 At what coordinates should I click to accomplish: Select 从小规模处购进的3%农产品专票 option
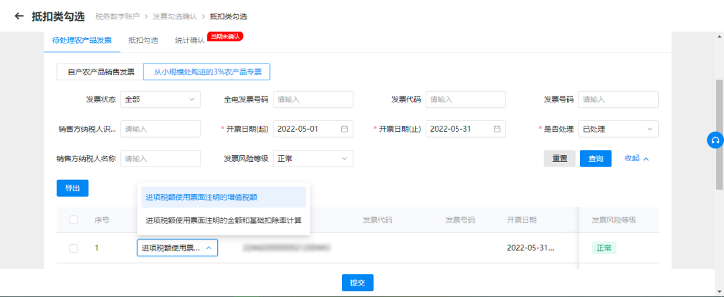click(207, 72)
